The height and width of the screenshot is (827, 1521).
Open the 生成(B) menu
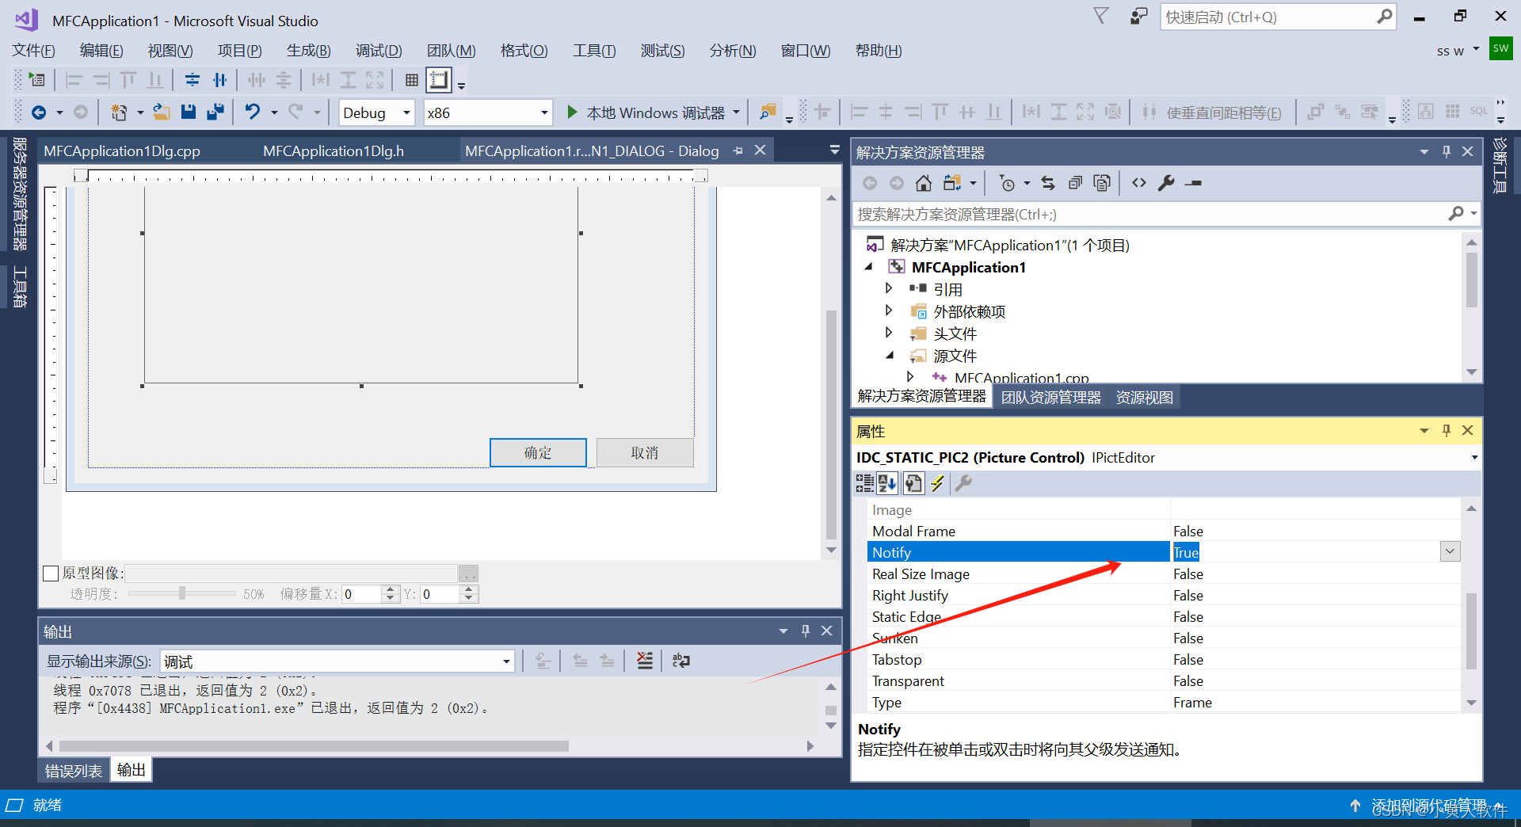308,51
